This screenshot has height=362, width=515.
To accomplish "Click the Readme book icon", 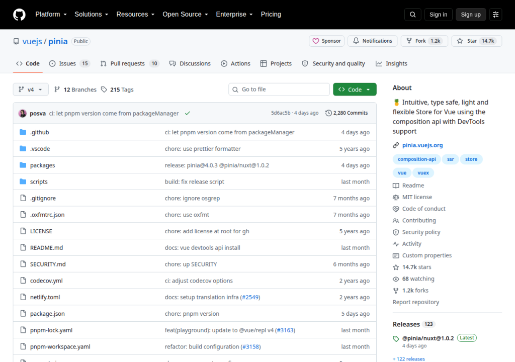I will click(396, 186).
